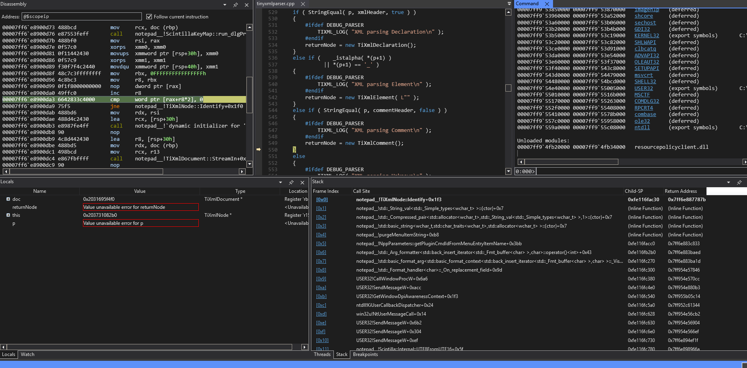Switch to the Watch tab
Screen dimensions: 747x368
click(28, 354)
